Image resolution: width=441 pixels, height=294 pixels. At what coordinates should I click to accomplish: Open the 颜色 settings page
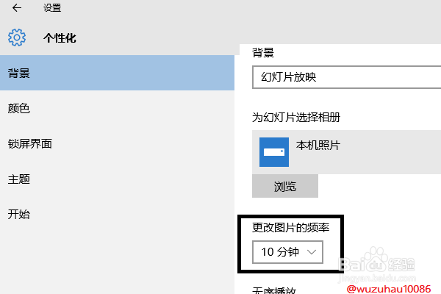tap(19, 109)
